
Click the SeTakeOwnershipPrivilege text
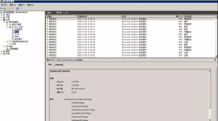point(83,110)
